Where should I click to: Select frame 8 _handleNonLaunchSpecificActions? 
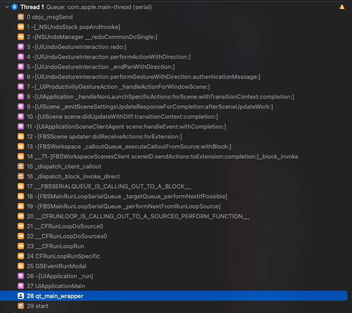pyautogui.click(x=160, y=96)
